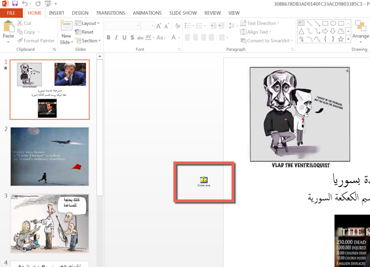The width and height of the screenshot is (370, 267).
Task: Open the ANIMATIONS tab
Action: [x=147, y=13]
